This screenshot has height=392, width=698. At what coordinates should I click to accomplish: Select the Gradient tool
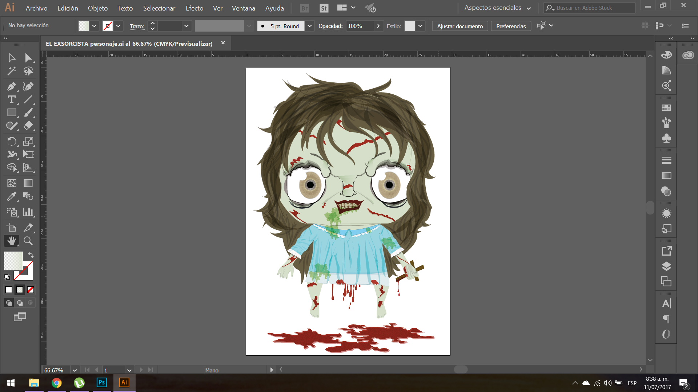(x=28, y=183)
